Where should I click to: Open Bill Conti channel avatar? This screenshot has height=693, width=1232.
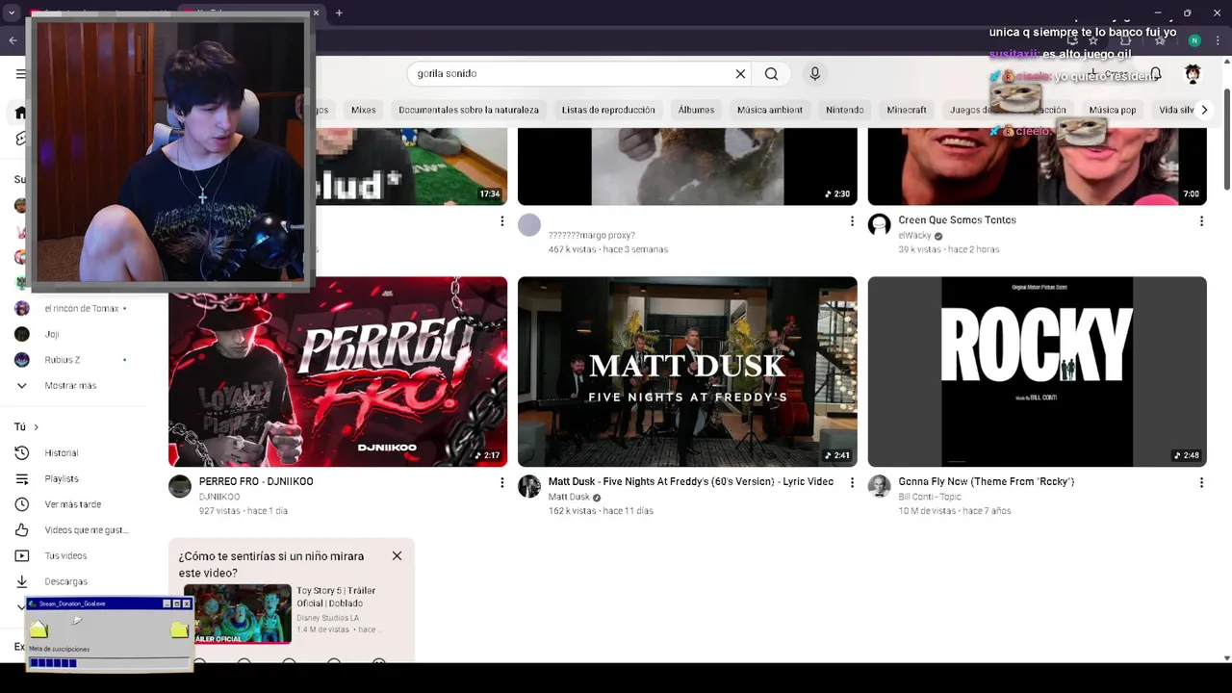click(x=879, y=486)
